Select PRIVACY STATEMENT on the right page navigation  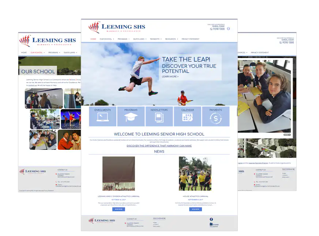pos(260,53)
